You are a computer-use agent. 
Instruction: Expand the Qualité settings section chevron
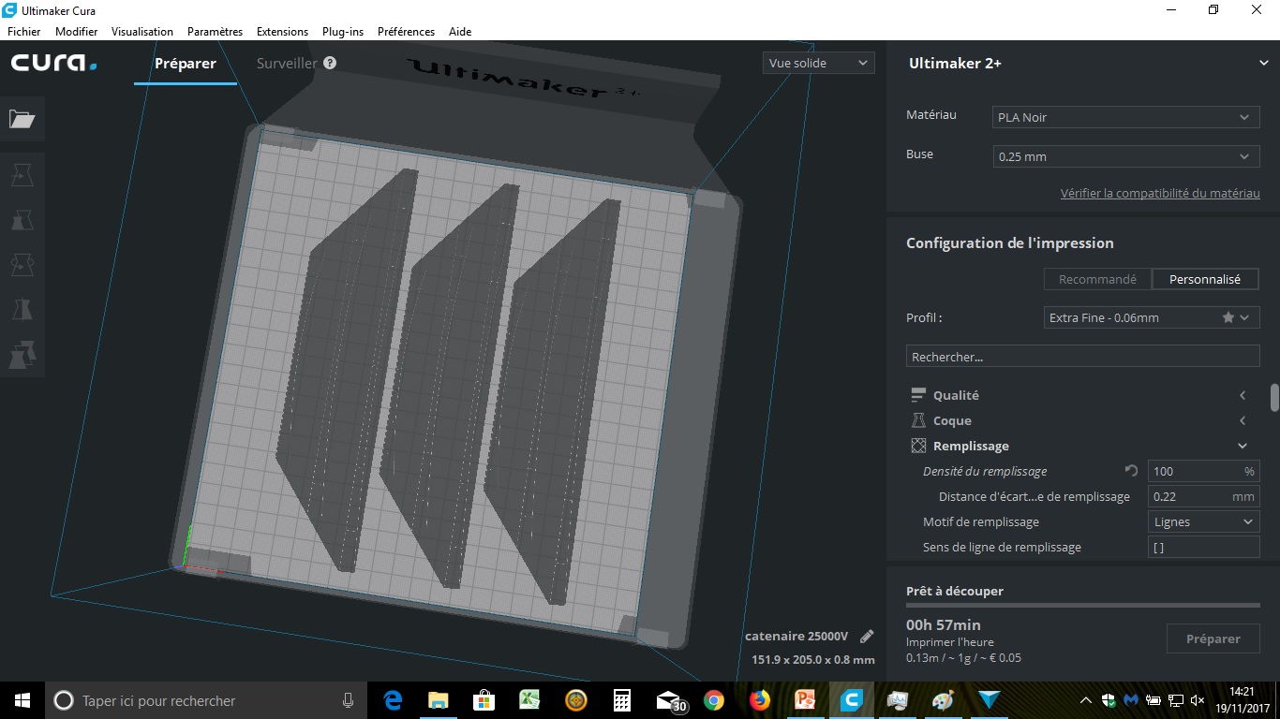[x=1243, y=395]
